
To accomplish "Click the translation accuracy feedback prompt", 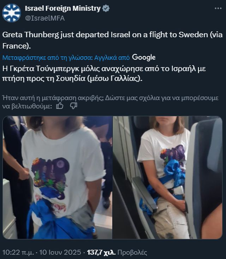I will [x=110, y=102].
